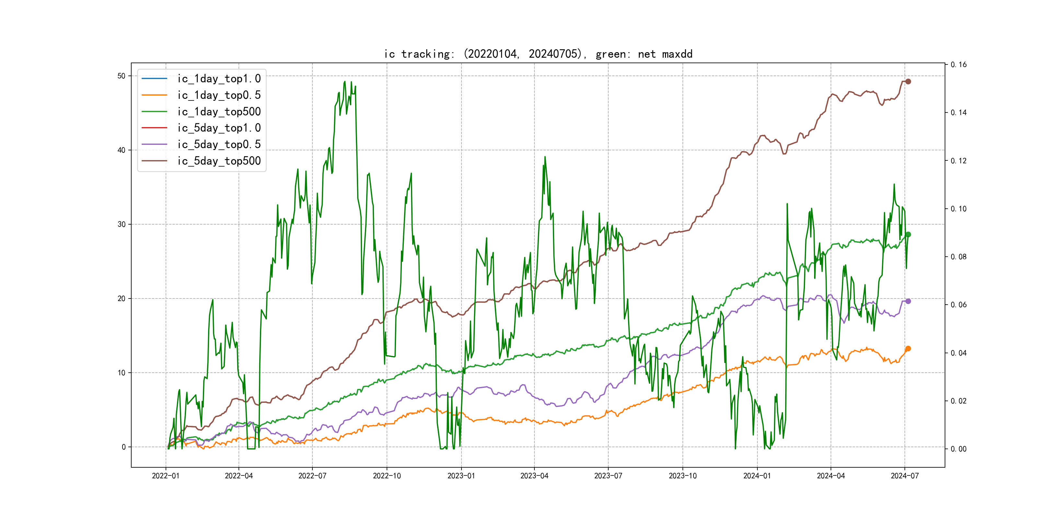Click the 2022-10 x-axis tick label

point(387,476)
